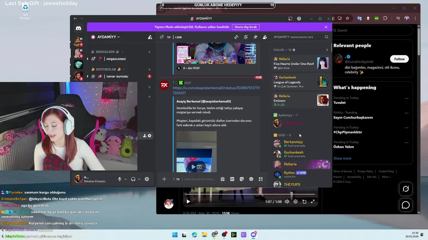The width and height of the screenshot is (428, 240).
Task: Open Rellaria Five Hearts Under One Roof activity
Action: 301,63
